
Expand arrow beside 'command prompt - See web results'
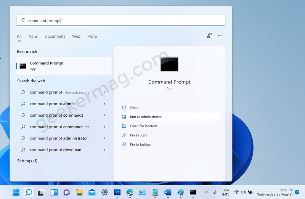(x=104, y=92)
